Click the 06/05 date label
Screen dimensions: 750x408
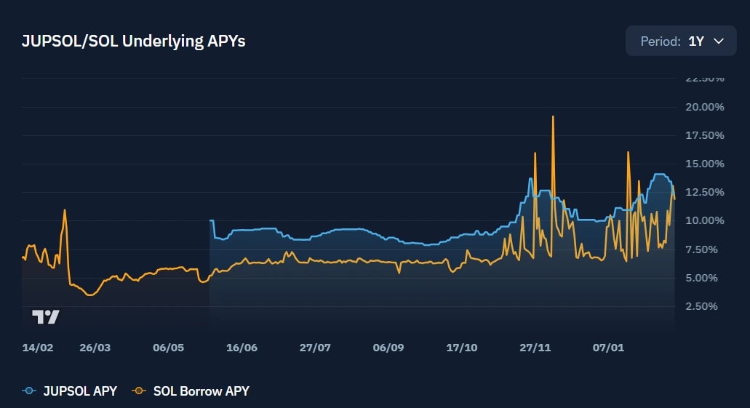click(x=168, y=348)
